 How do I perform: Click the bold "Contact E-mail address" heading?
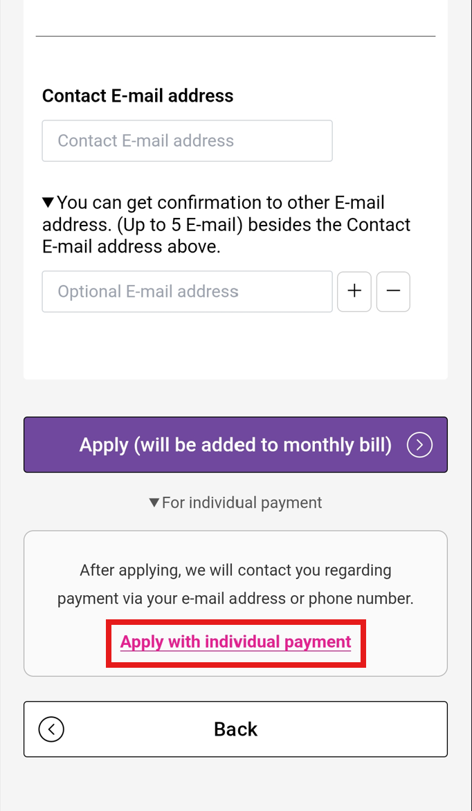pos(138,95)
